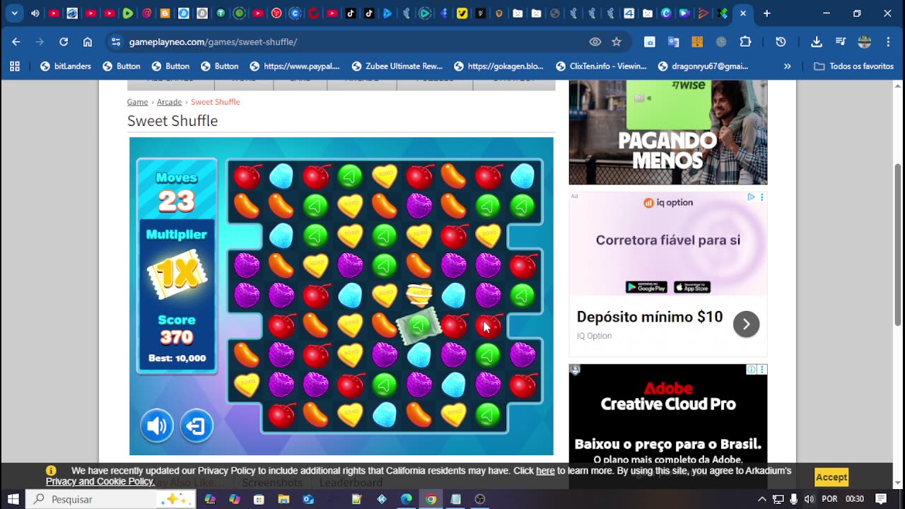Image resolution: width=905 pixels, height=509 pixels.
Task: Click the gameplayneo.com address bar
Action: (354, 42)
